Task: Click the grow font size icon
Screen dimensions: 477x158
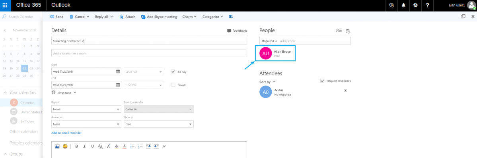Action: pos(108,146)
